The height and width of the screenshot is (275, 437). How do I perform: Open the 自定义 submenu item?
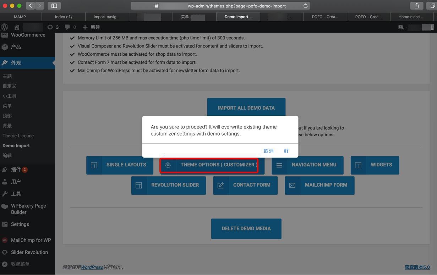pyautogui.click(x=10, y=86)
